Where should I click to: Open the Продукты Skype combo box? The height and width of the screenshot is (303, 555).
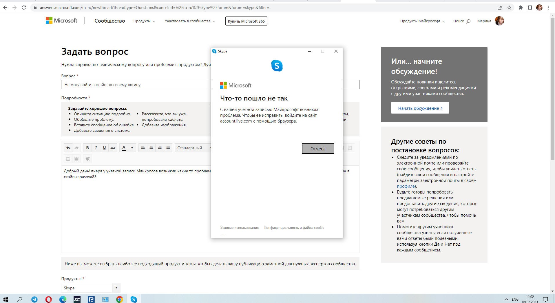coord(91,288)
